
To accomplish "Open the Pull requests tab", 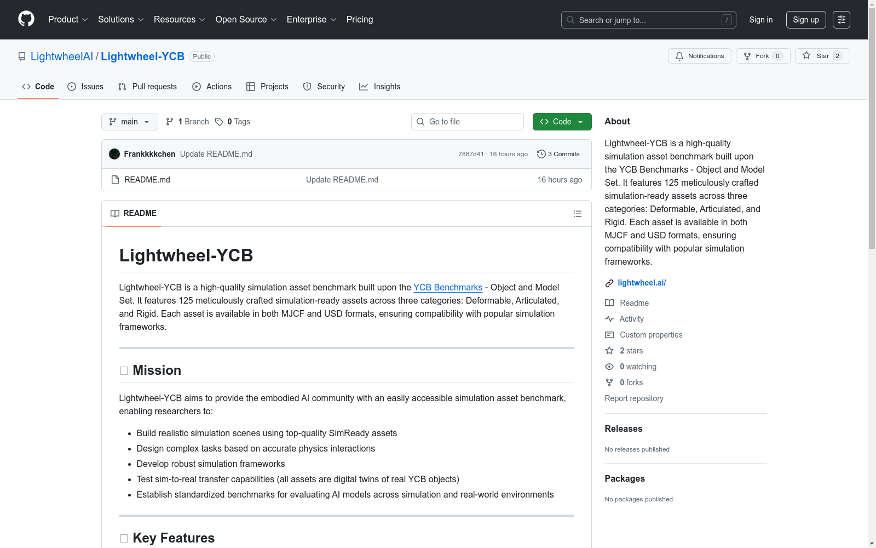I will tap(147, 87).
